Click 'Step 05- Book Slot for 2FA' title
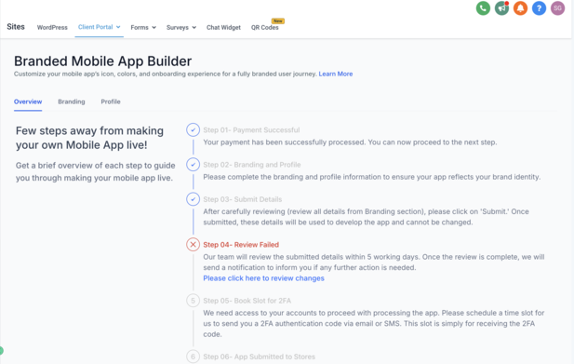This screenshot has width=574, height=364. 247,301
